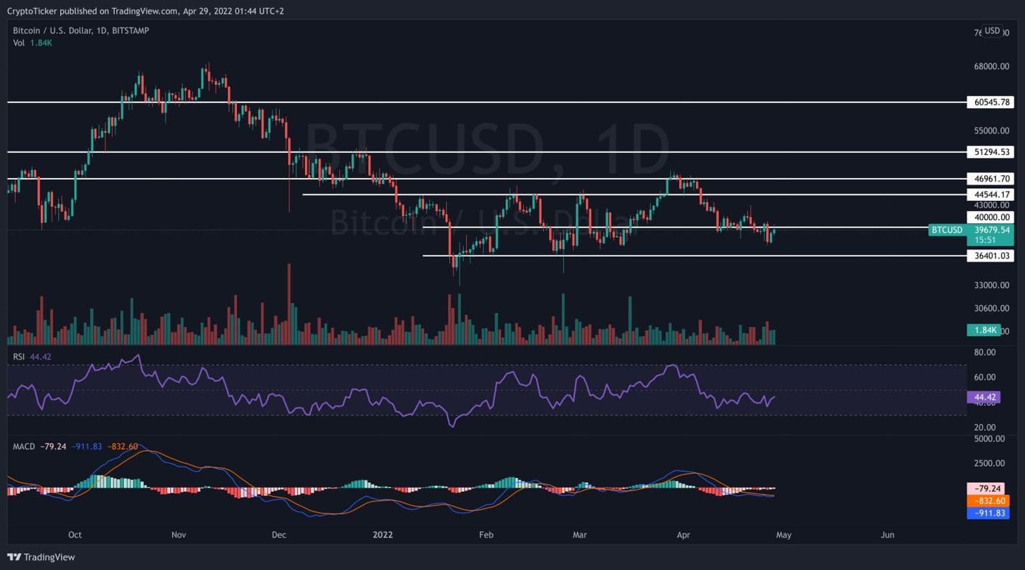Screen dimensions: 1025x570
Task: Select the Vol indicator legend
Action: (19, 43)
